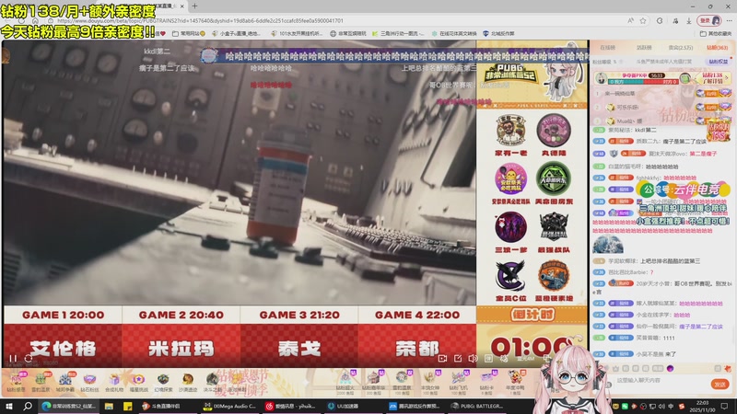
Task: Pause the live stream video
Action: 12,358
